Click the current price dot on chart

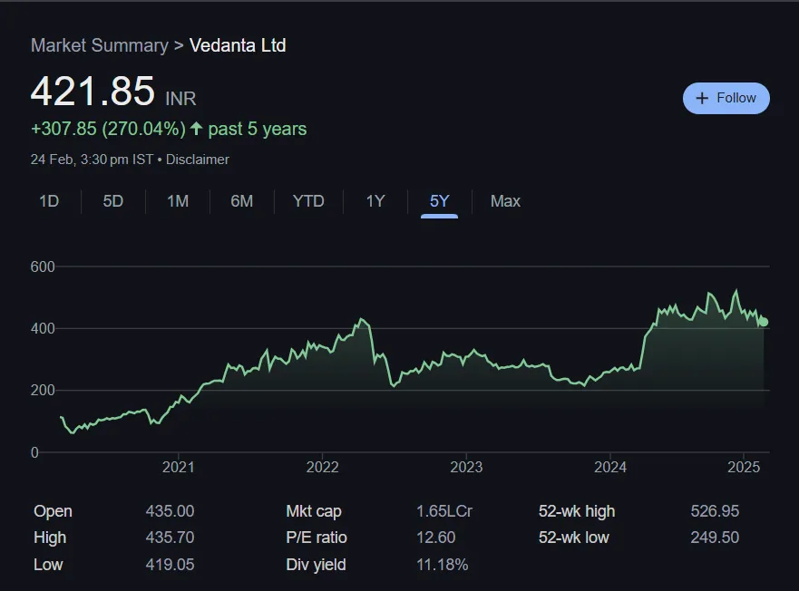coord(764,322)
